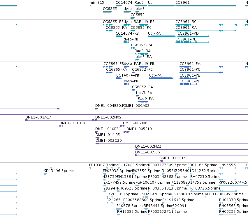
Task: Select the CG6865 gene label
Action: [110, 9]
